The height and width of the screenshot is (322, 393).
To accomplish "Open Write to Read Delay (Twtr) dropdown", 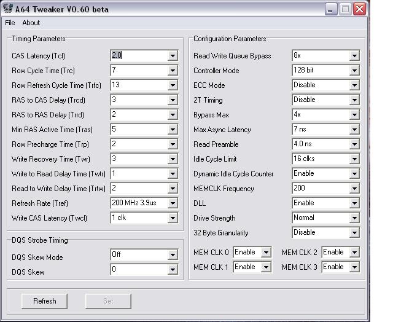I will coord(173,173).
